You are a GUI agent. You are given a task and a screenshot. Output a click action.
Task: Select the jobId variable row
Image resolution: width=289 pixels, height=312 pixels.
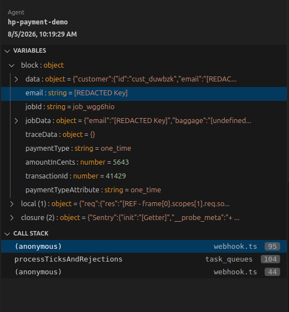coord(144,107)
